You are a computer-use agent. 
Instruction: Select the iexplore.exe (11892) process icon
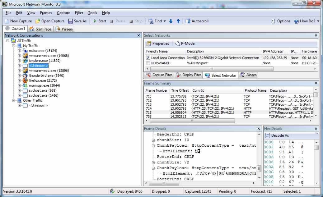click(25, 61)
